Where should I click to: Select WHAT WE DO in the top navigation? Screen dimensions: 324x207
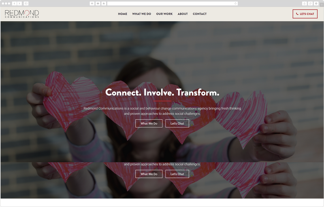click(141, 14)
